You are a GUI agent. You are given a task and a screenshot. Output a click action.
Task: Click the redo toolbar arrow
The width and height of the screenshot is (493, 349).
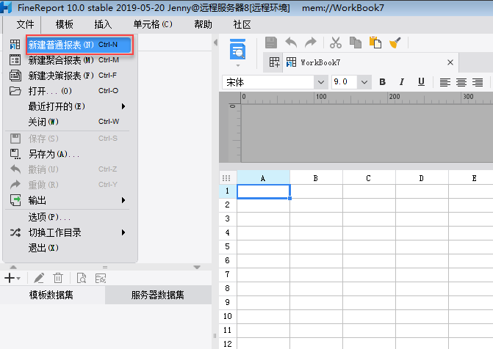coord(311,43)
